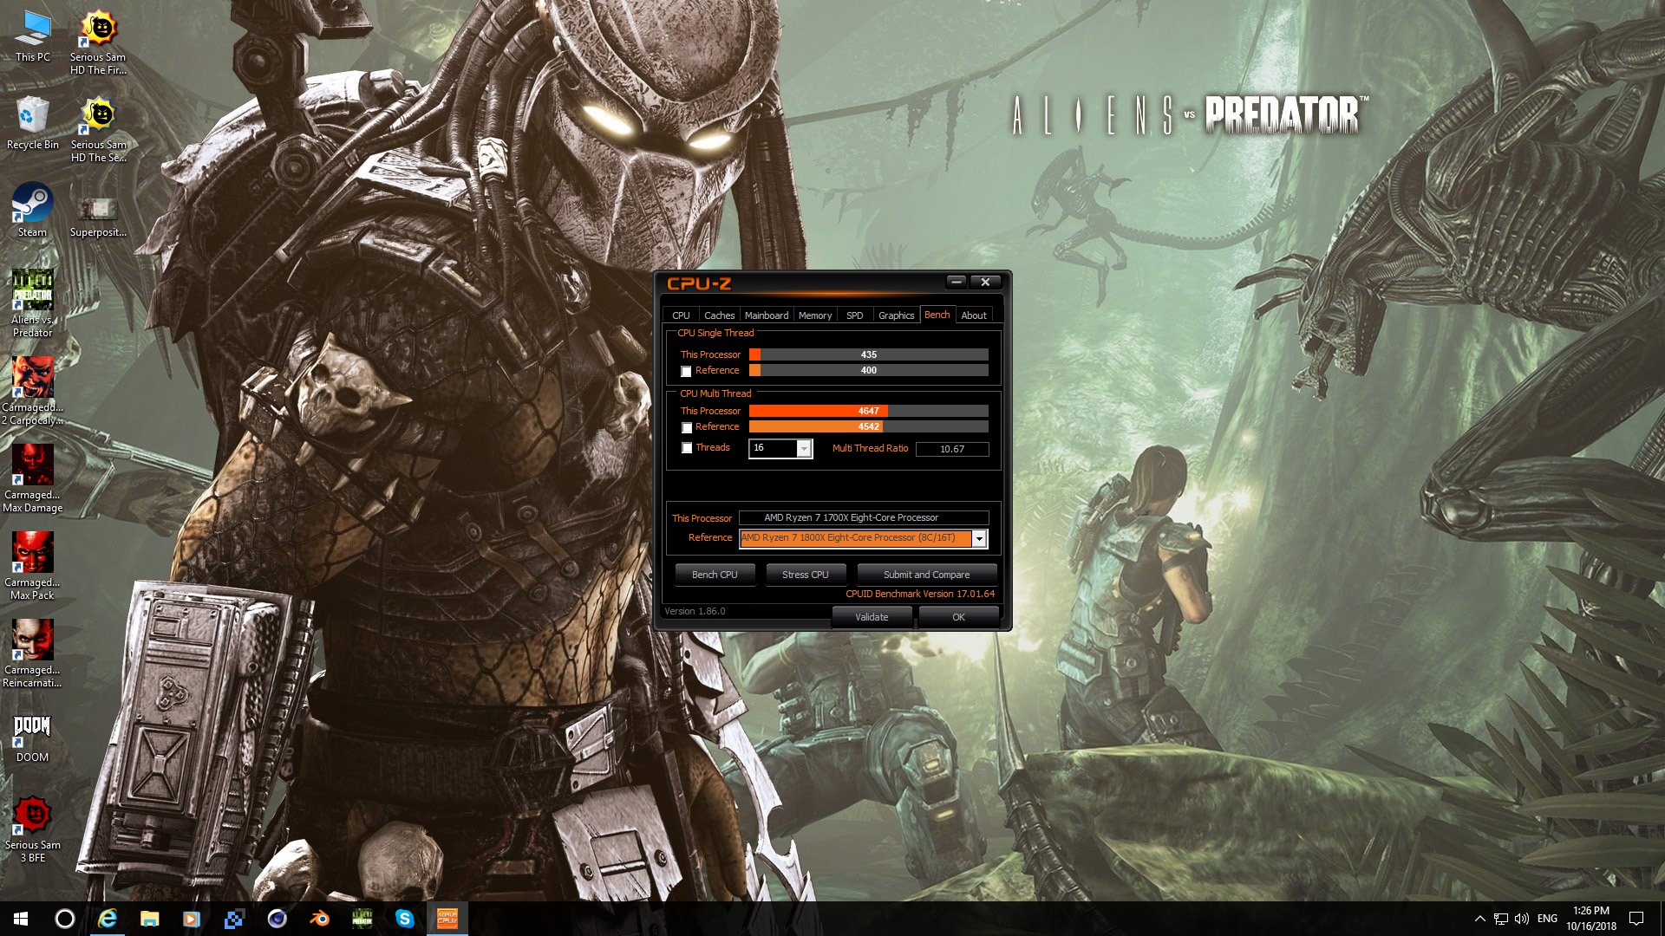The image size is (1665, 936).
Task: Click the Validate button
Action: (x=872, y=617)
